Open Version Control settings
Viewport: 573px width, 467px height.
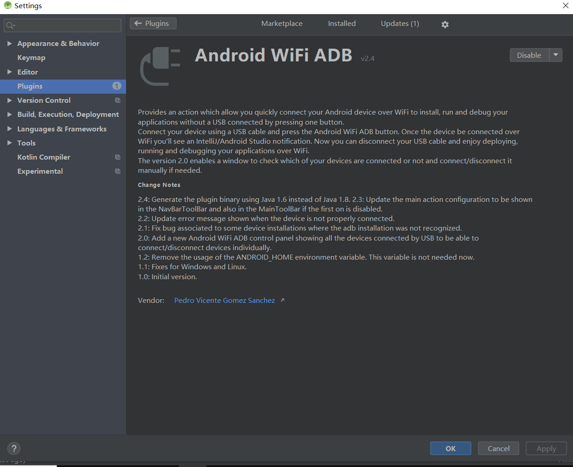[44, 100]
